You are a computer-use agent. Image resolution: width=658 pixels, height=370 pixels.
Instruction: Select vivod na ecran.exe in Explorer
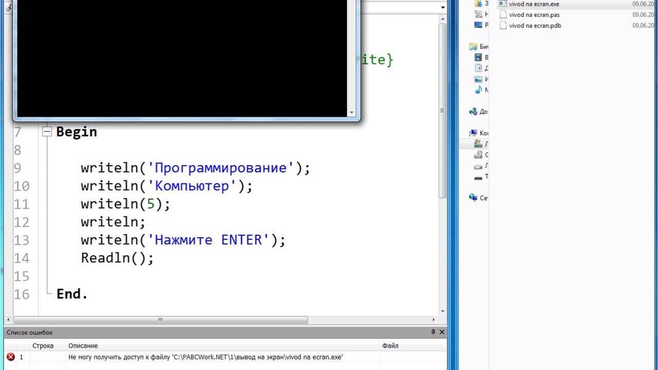point(534,4)
